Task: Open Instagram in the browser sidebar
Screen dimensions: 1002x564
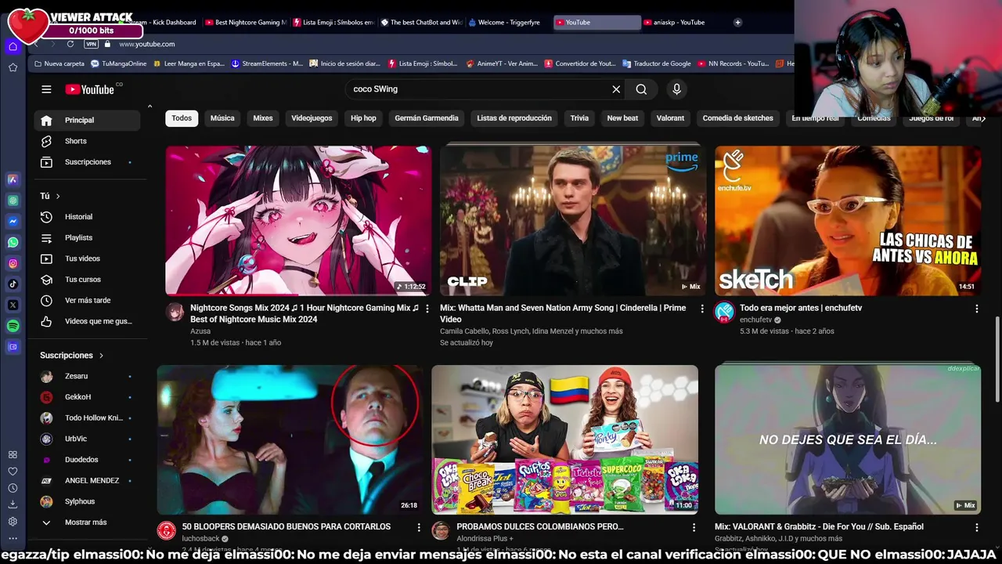Action: point(13,263)
